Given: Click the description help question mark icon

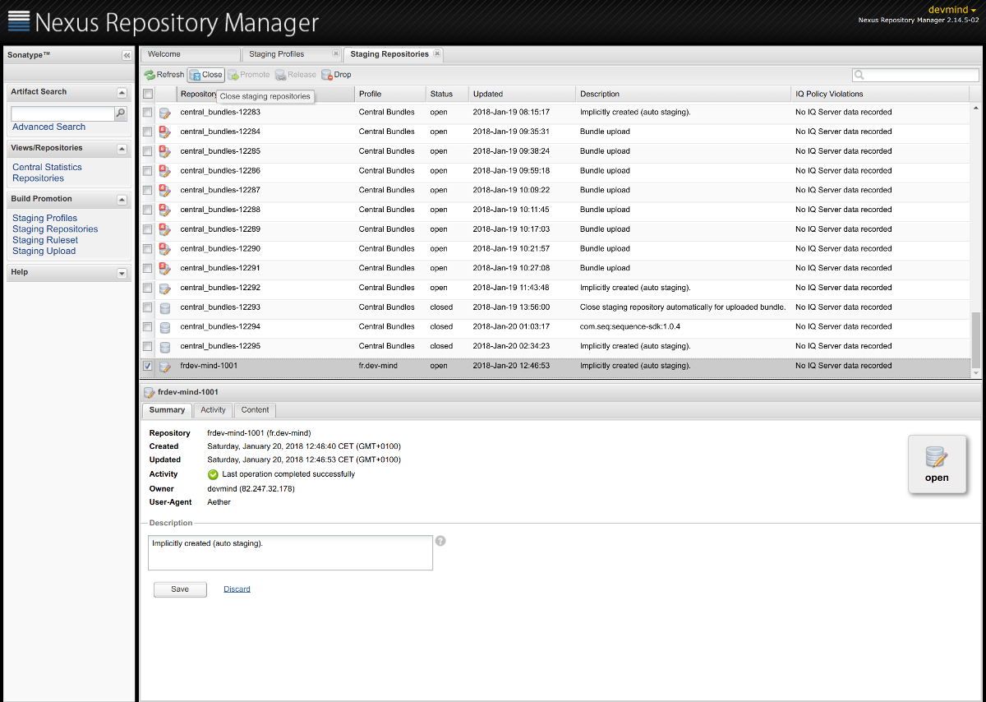Looking at the screenshot, I should [x=440, y=541].
